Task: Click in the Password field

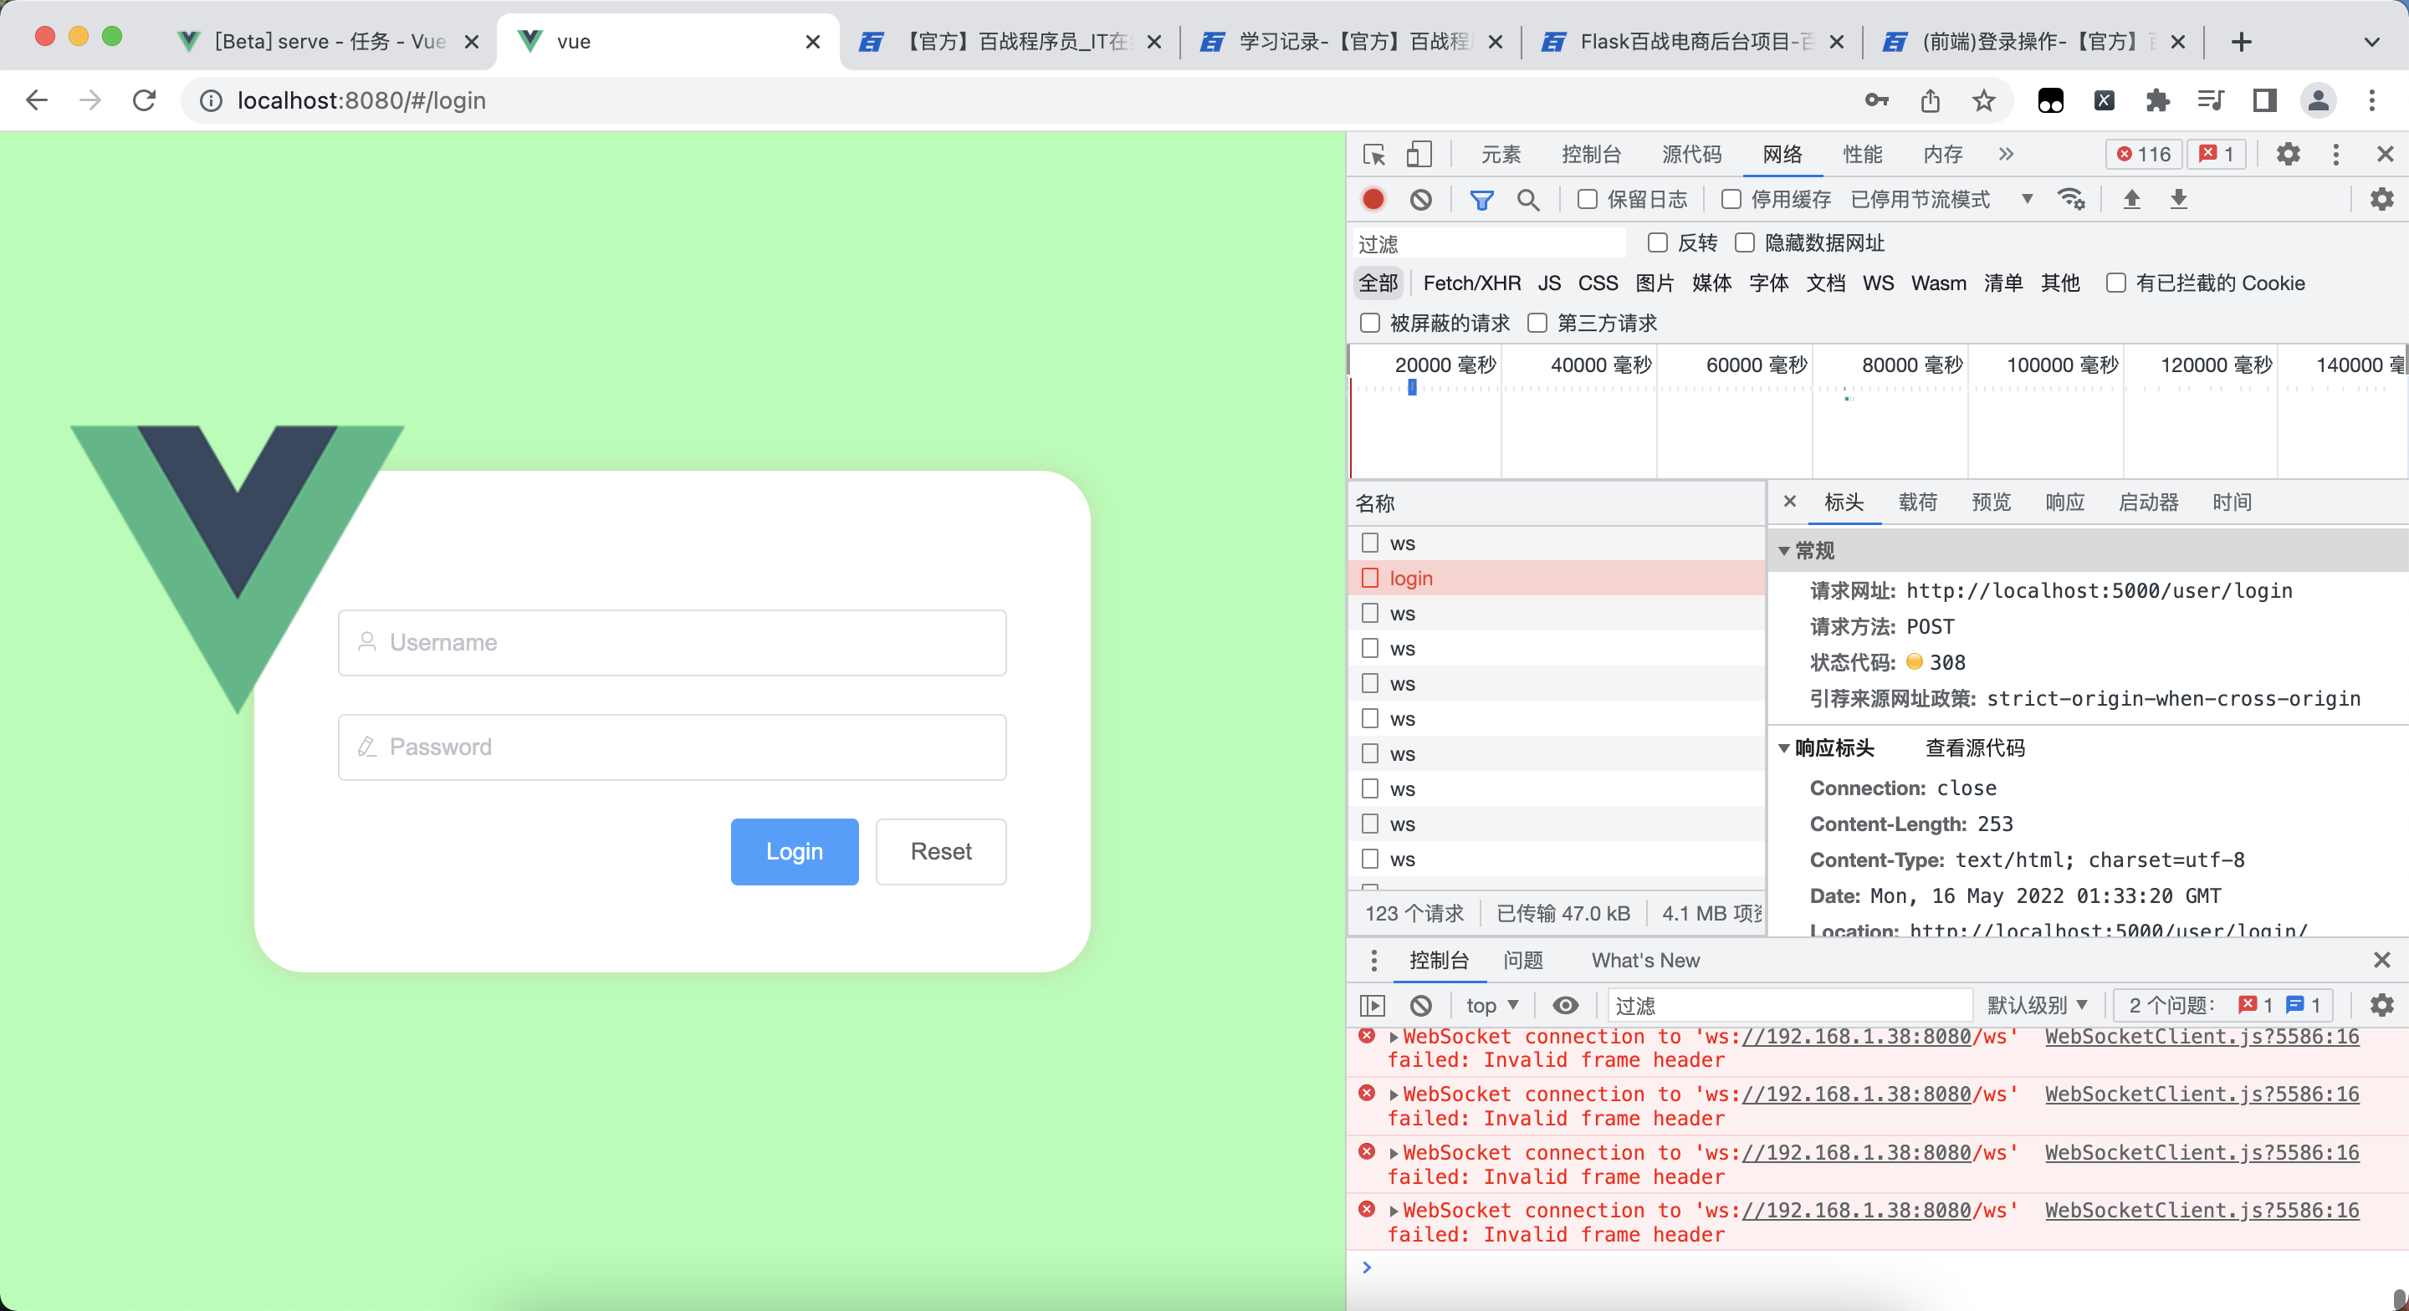Action: click(672, 747)
